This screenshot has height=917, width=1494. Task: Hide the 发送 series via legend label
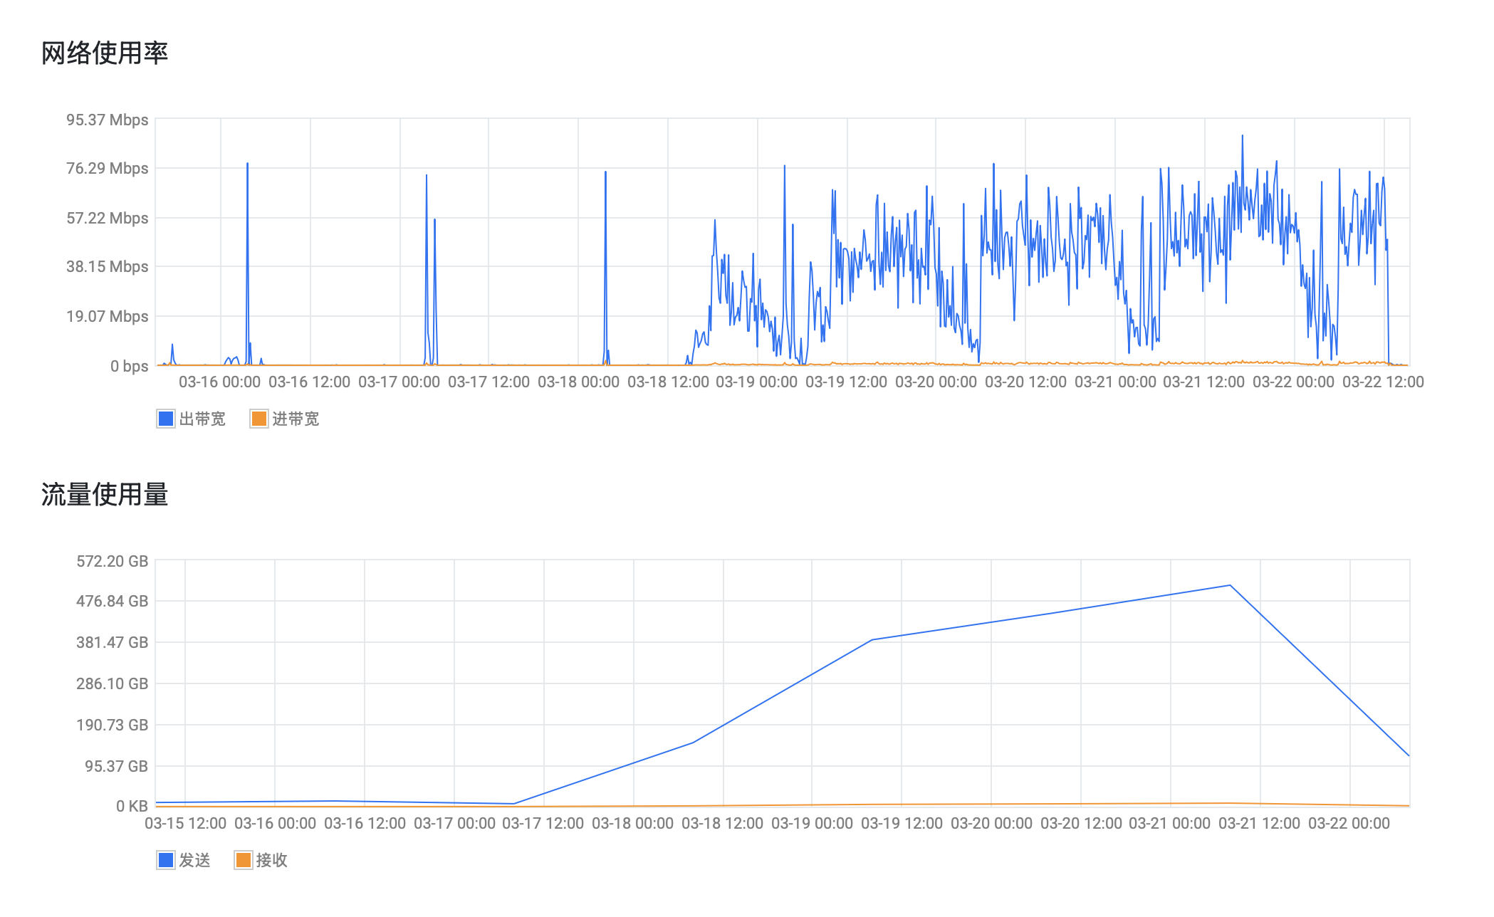[x=194, y=860]
